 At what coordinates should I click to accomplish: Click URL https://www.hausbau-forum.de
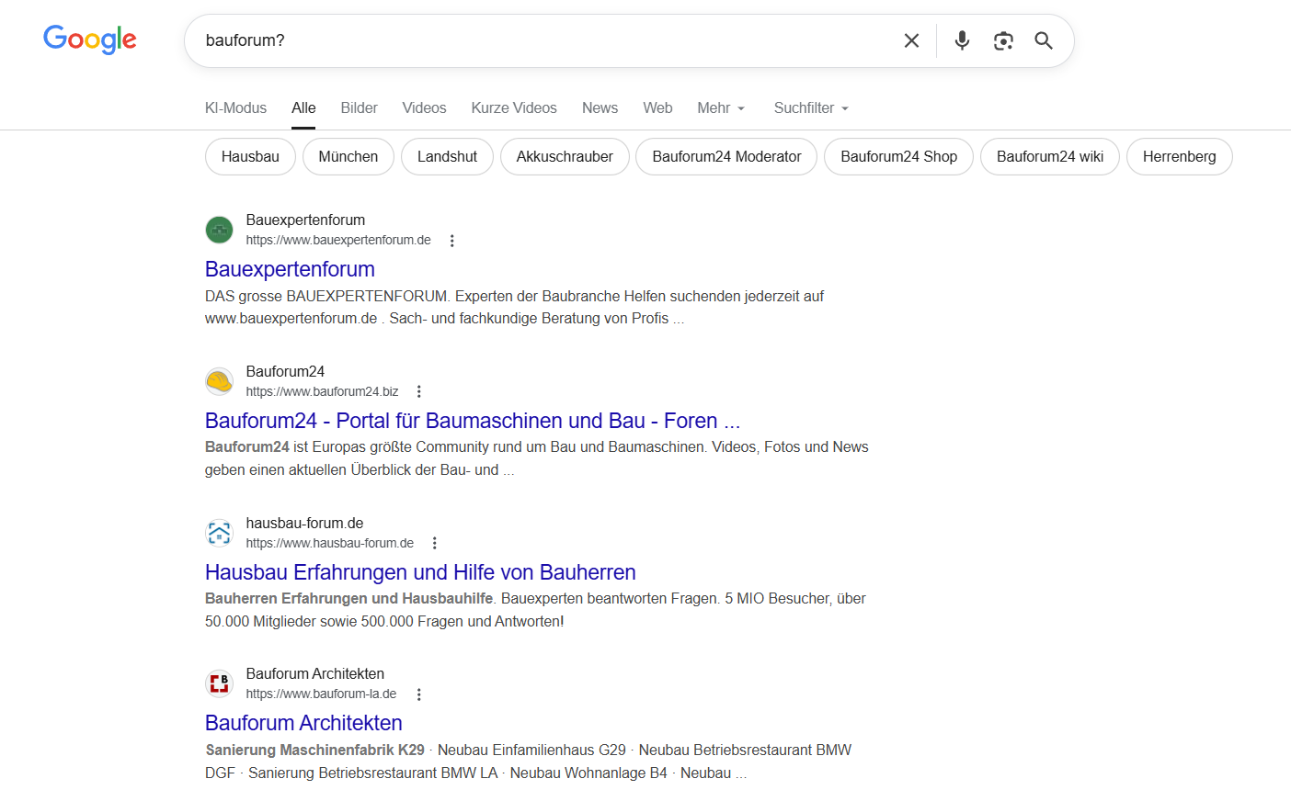330,543
